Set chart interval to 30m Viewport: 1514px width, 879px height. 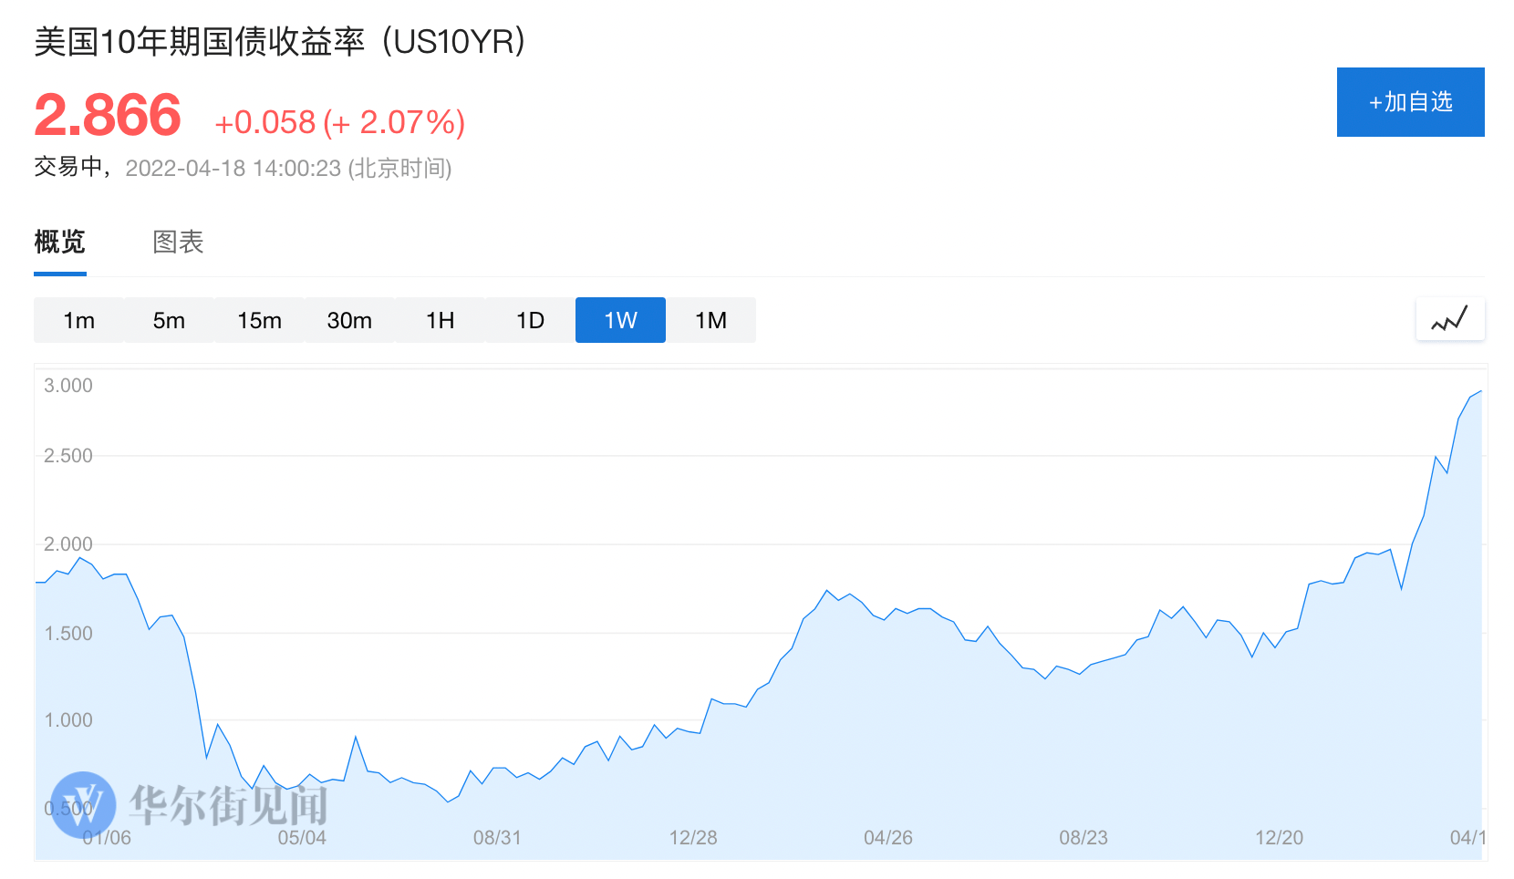click(x=349, y=320)
